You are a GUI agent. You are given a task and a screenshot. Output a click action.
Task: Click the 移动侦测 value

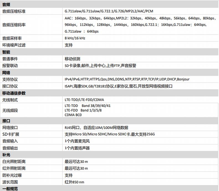(72, 59)
